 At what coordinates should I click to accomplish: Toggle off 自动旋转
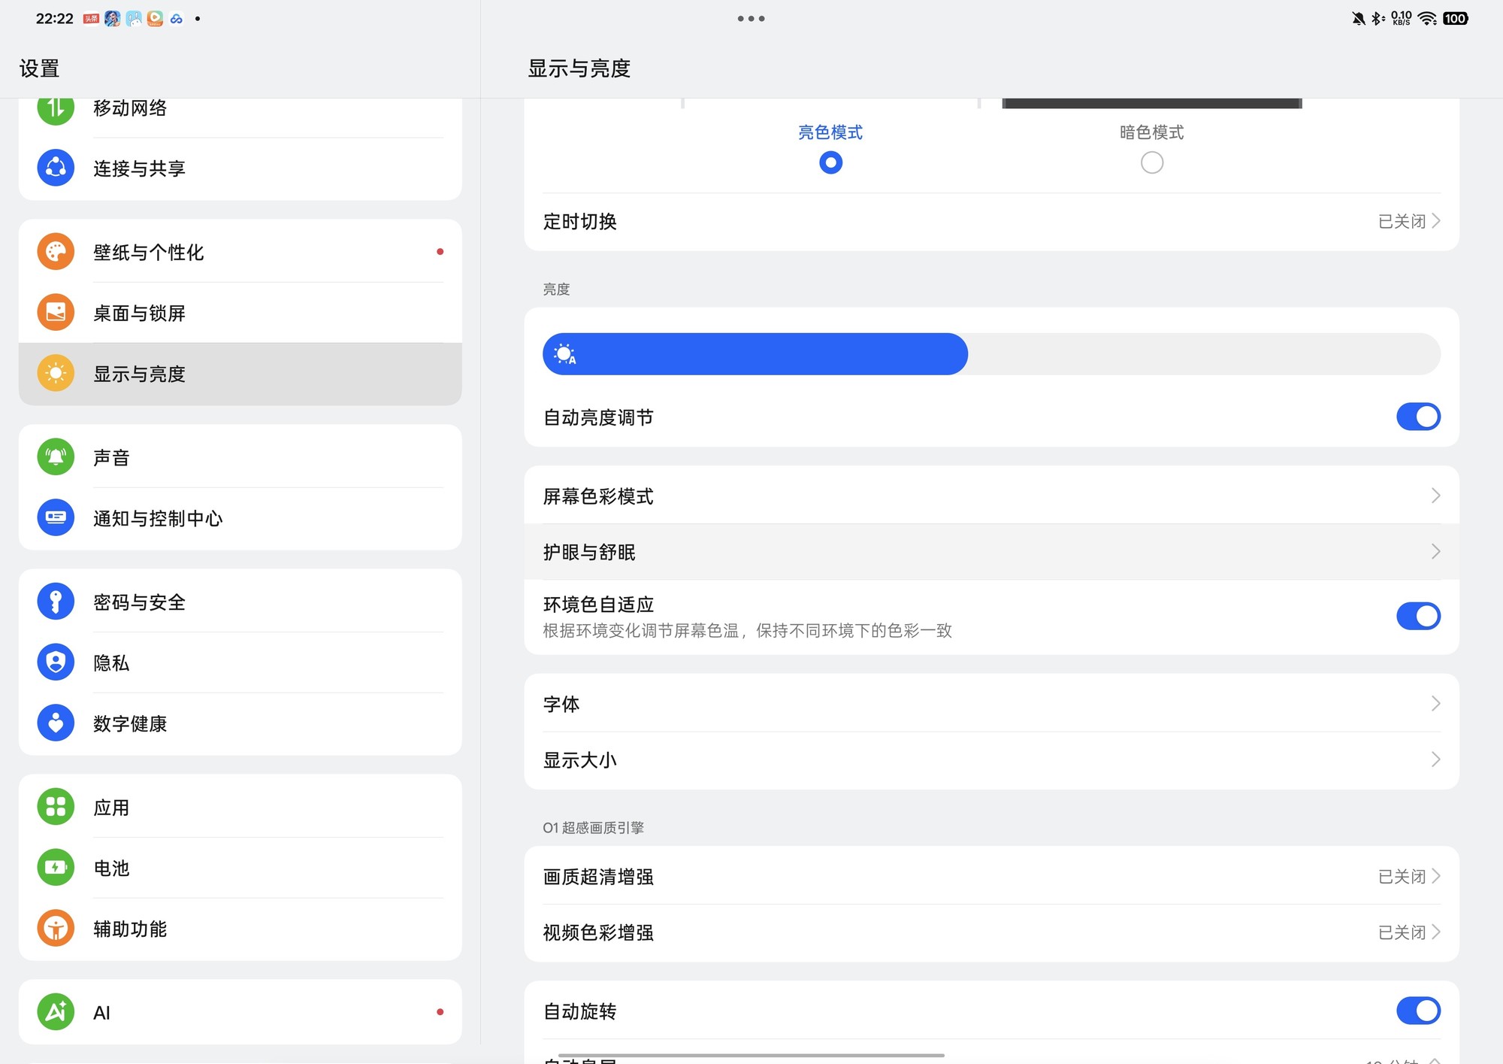pyautogui.click(x=1417, y=1011)
